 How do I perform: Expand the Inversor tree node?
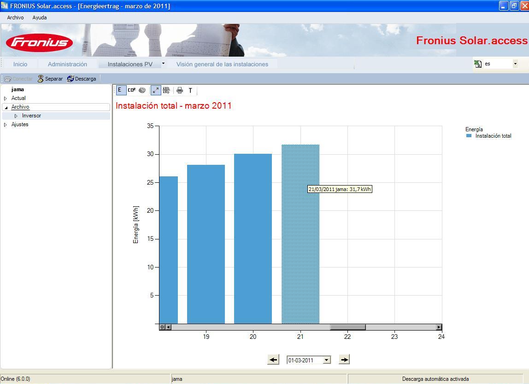[16, 116]
